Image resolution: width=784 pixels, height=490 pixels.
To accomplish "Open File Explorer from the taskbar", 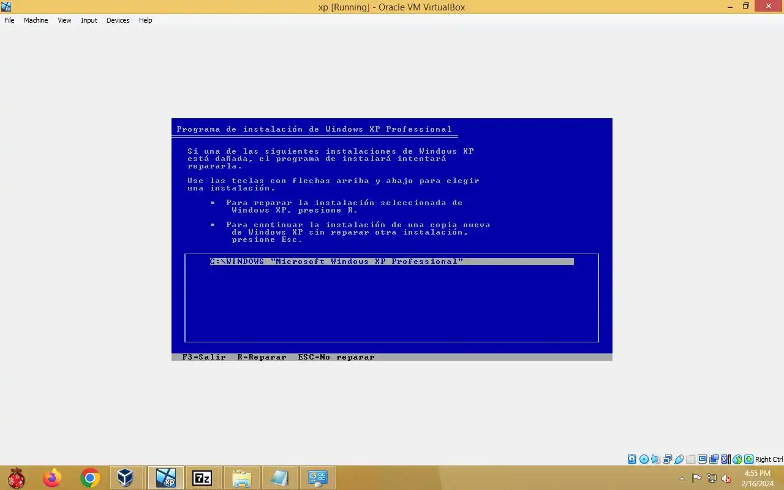I will (x=242, y=478).
